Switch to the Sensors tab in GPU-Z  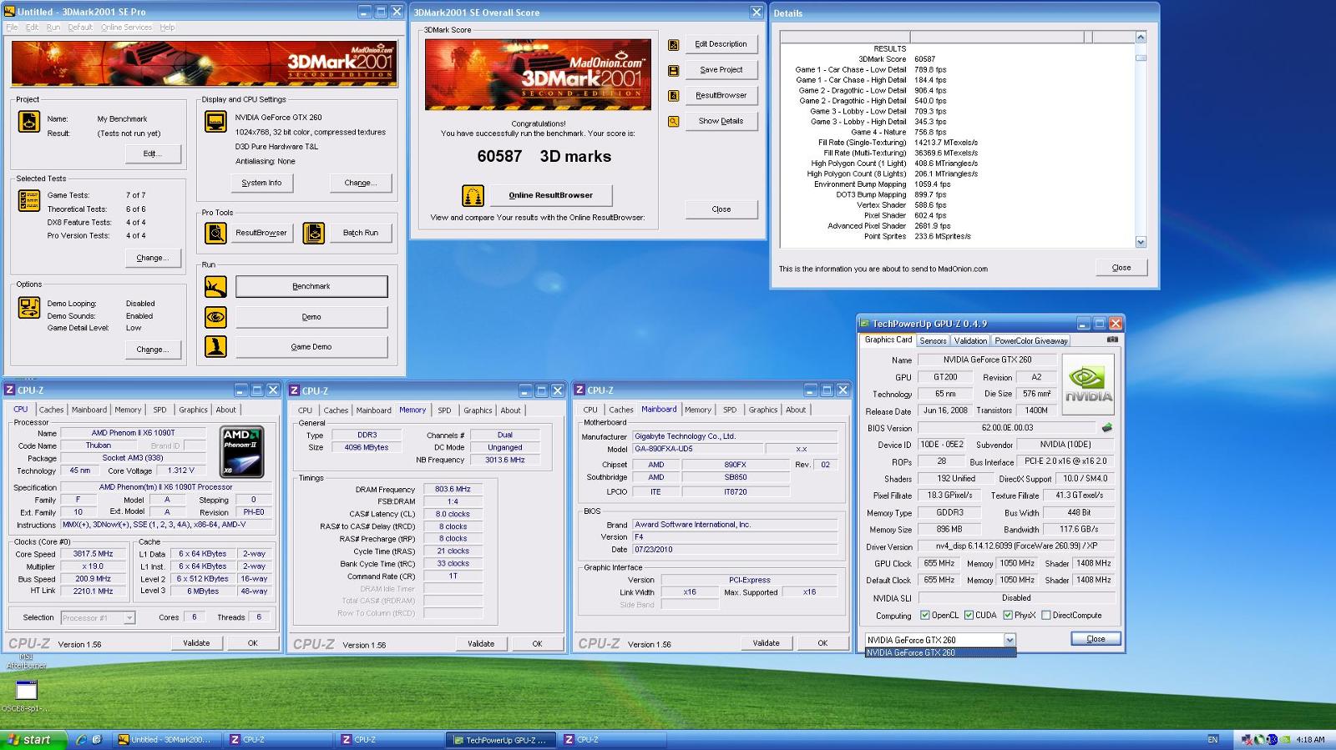933,340
